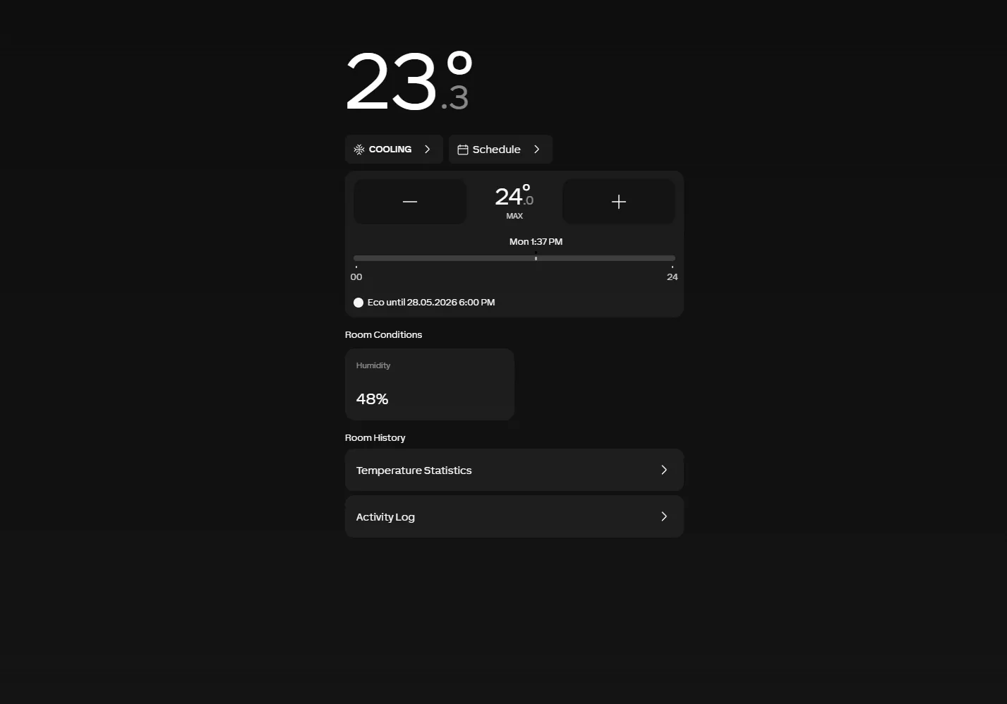Expand the chevron next to COOLING
1007x704 pixels.
click(x=427, y=150)
